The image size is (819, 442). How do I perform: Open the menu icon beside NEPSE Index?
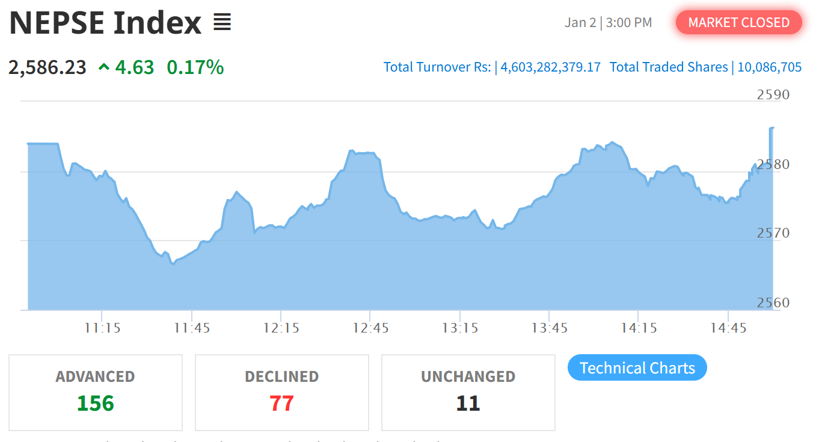[x=222, y=23]
